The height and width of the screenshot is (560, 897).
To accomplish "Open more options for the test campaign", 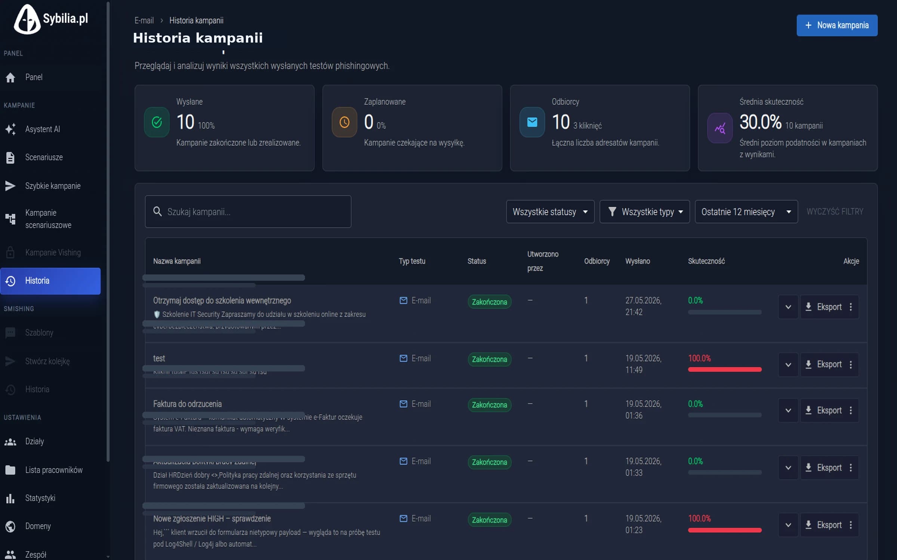I will coord(851,365).
